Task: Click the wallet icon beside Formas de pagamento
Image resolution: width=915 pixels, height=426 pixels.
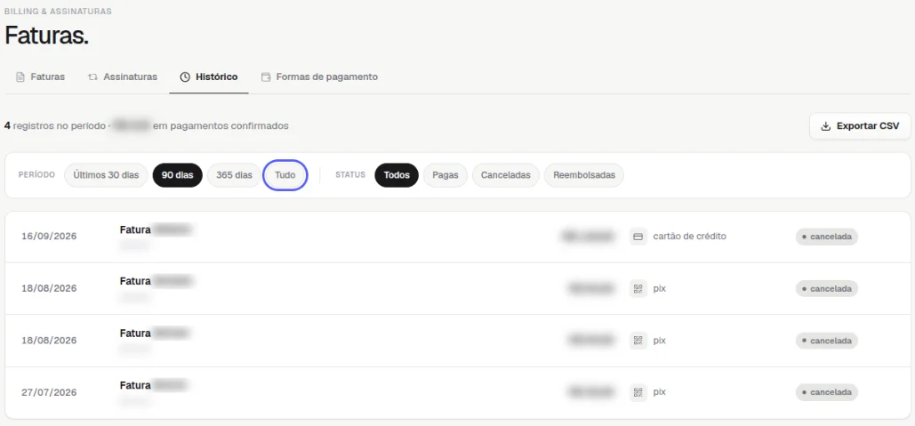Action: [266, 77]
